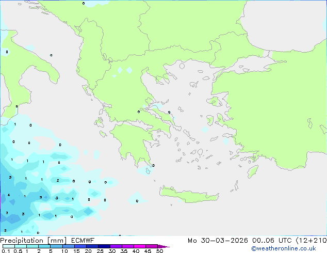Viewport: 327px width, 253px height.
Task: Click the '25' legend scale label
Action: tap(100, 251)
